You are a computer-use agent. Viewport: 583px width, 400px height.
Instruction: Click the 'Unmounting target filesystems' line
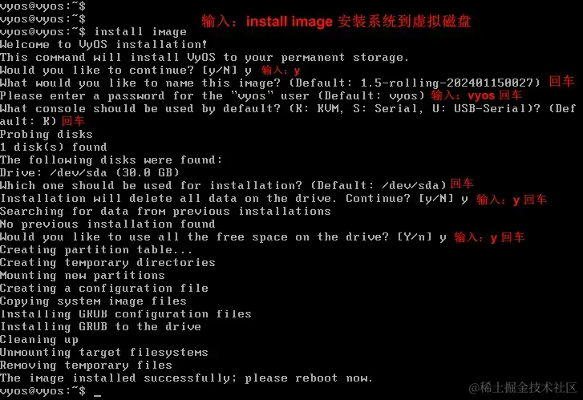click(104, 352)
